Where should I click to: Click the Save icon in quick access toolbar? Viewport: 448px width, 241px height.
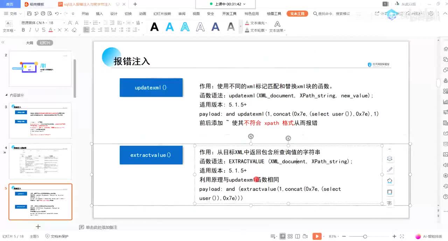(x=29, y=14)
